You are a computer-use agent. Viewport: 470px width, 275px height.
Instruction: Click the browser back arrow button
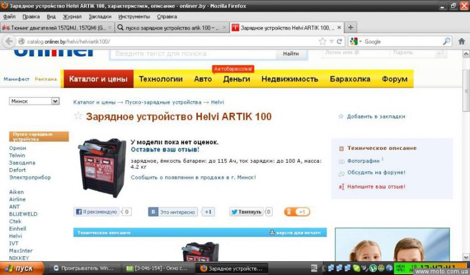point(9,41)
